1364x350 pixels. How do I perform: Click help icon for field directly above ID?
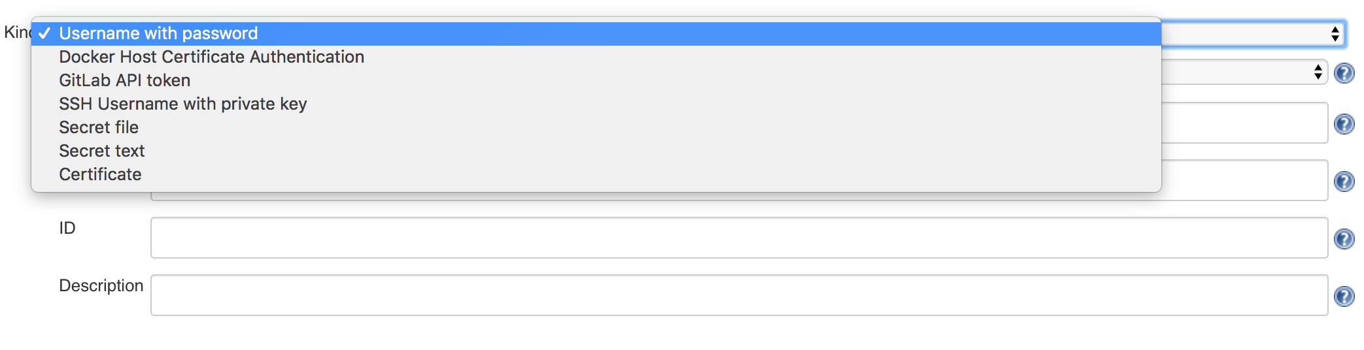click(x=1344, y=181)
